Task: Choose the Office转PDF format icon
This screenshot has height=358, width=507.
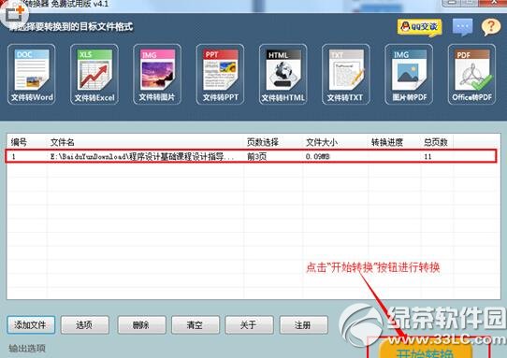Action: 471,75
